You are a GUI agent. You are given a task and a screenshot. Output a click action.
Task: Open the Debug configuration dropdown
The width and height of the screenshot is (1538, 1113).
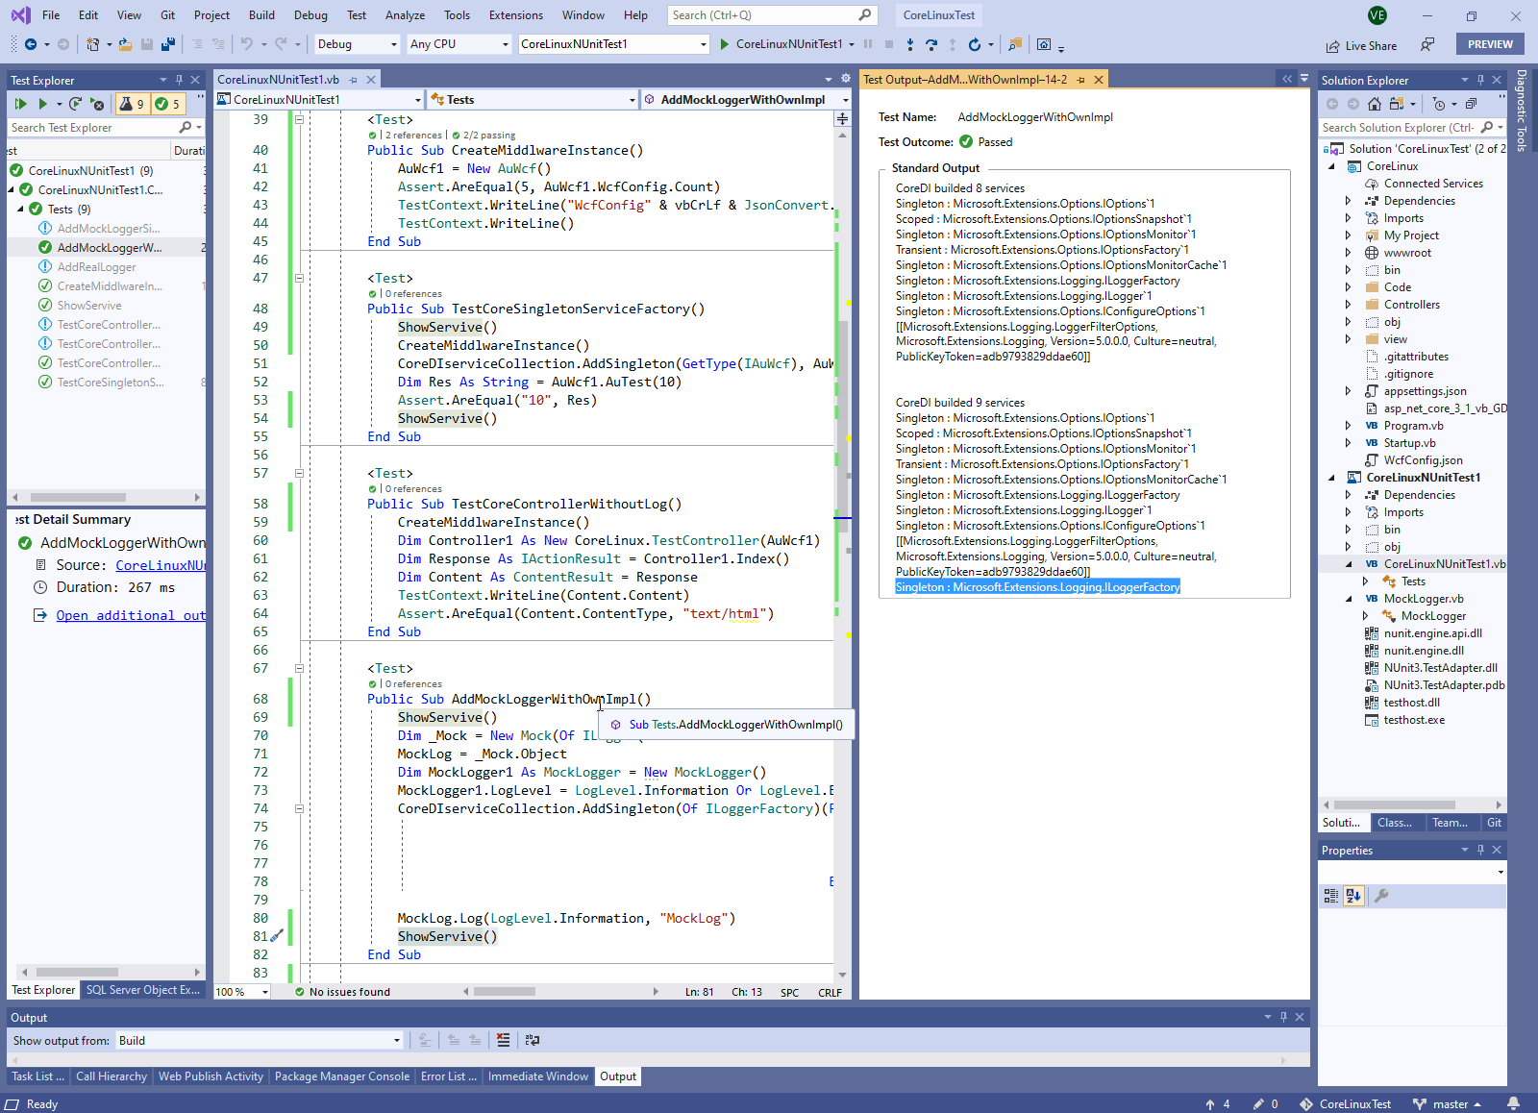click(x=357, y=44)
